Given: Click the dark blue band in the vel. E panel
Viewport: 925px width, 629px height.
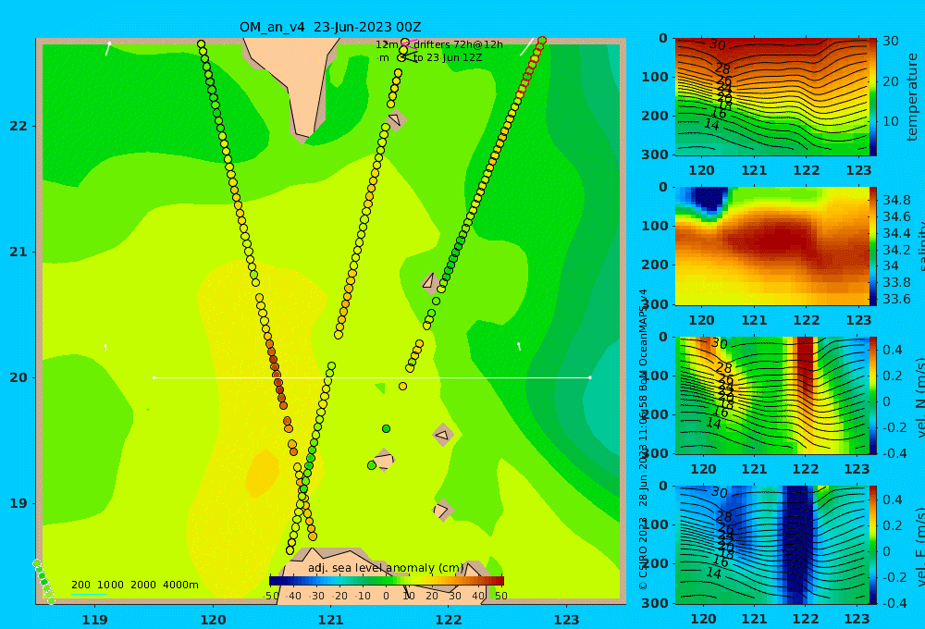Looking at the screenshot, I should (x=797, y=545).
